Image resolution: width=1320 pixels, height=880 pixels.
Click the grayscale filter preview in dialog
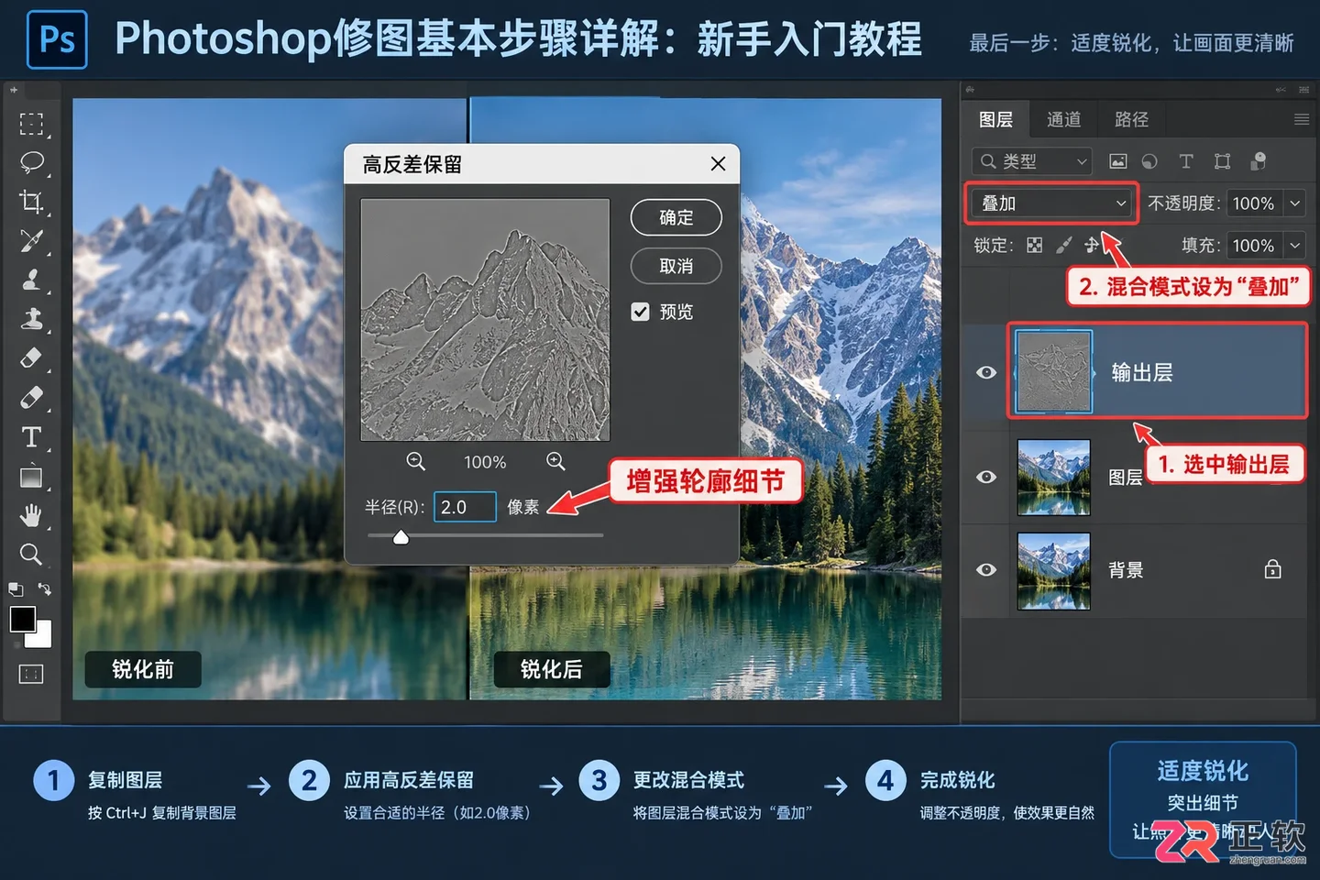click(485, 320)
